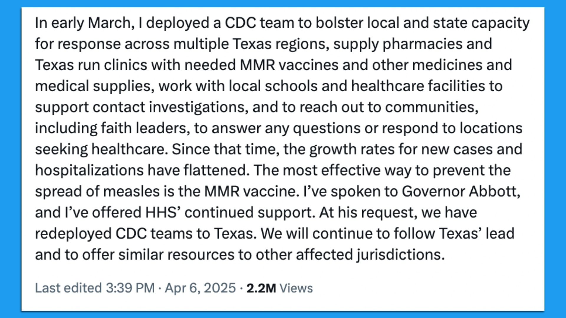Click the word "Views"
This screenshot has width=566, height=318.
coord(296,288)
